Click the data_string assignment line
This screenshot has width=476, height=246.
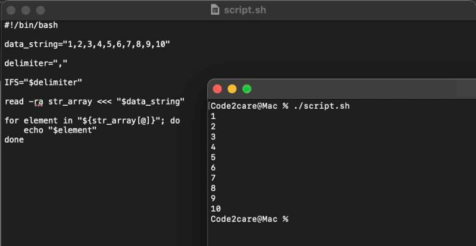[87, 45]
